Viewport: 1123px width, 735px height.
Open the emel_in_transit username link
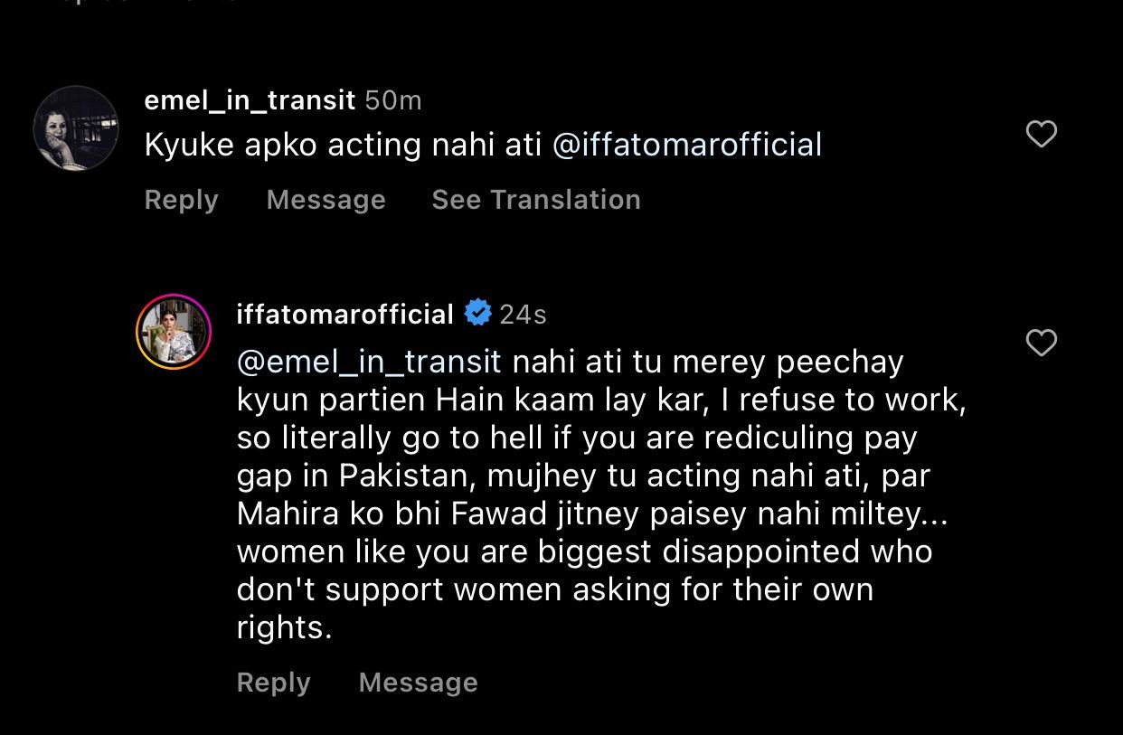coord(250,100)
